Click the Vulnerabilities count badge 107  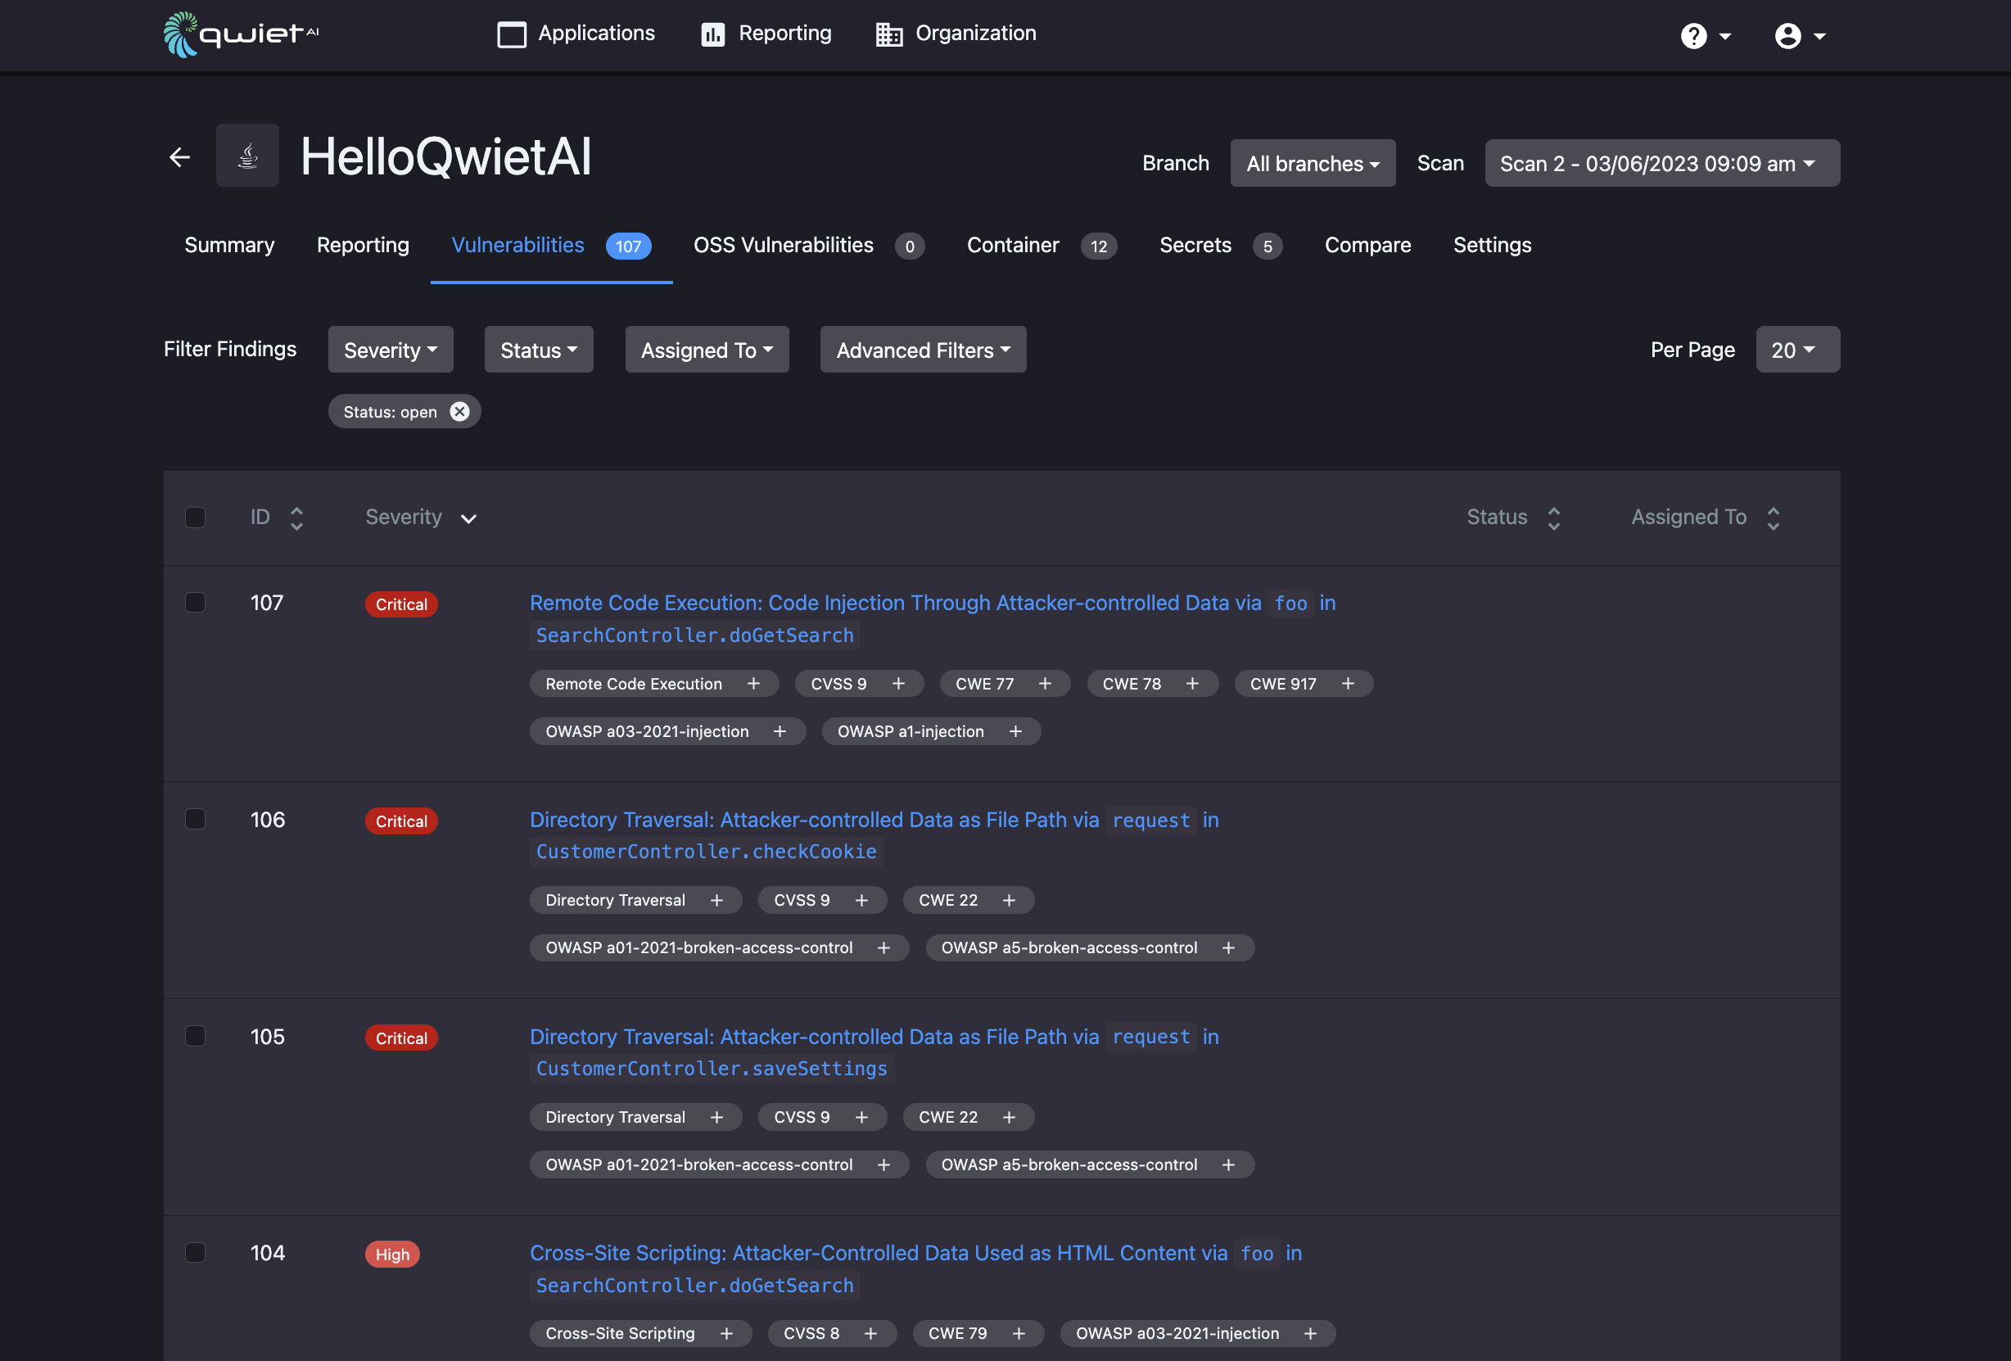pyautogui.click(x=628, y=246)
